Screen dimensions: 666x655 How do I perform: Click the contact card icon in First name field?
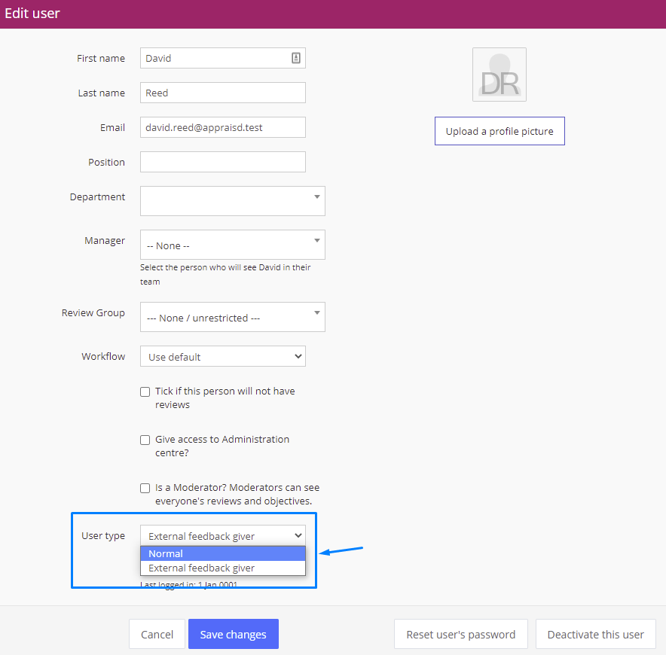tap(296, 58)
